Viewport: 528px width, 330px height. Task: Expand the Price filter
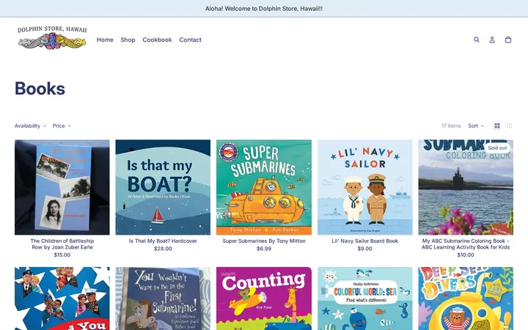pos(62,125)
